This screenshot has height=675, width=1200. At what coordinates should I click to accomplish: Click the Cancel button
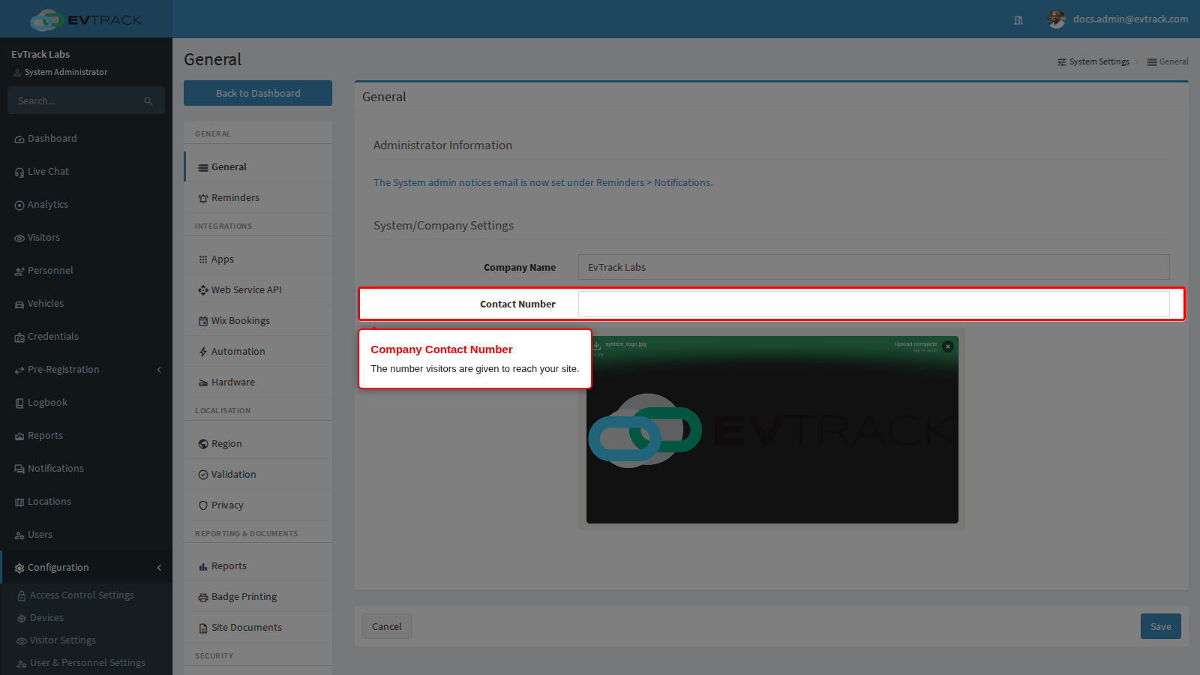pos(387,626)
